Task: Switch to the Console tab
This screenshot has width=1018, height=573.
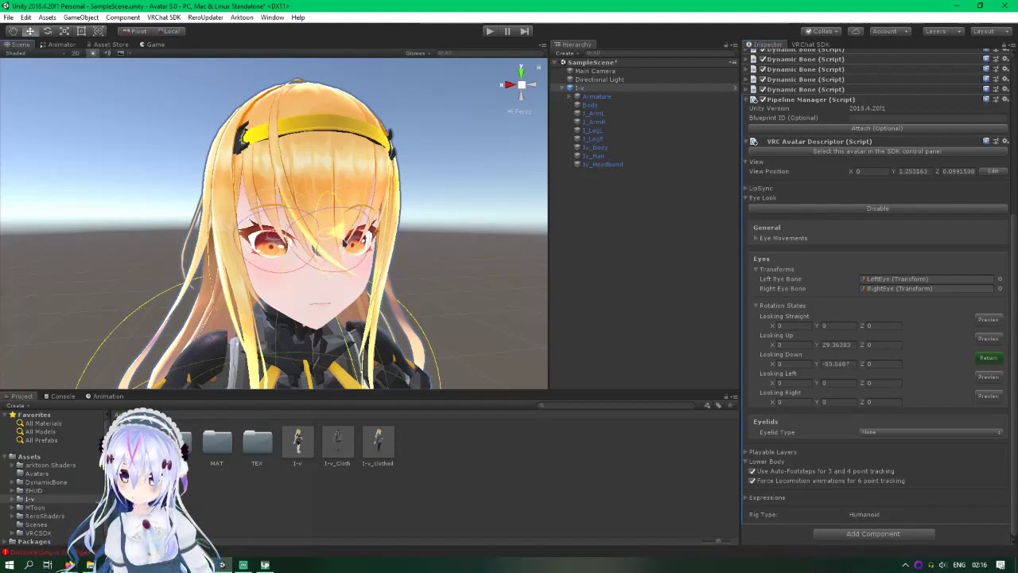Action: click(60, 396)
